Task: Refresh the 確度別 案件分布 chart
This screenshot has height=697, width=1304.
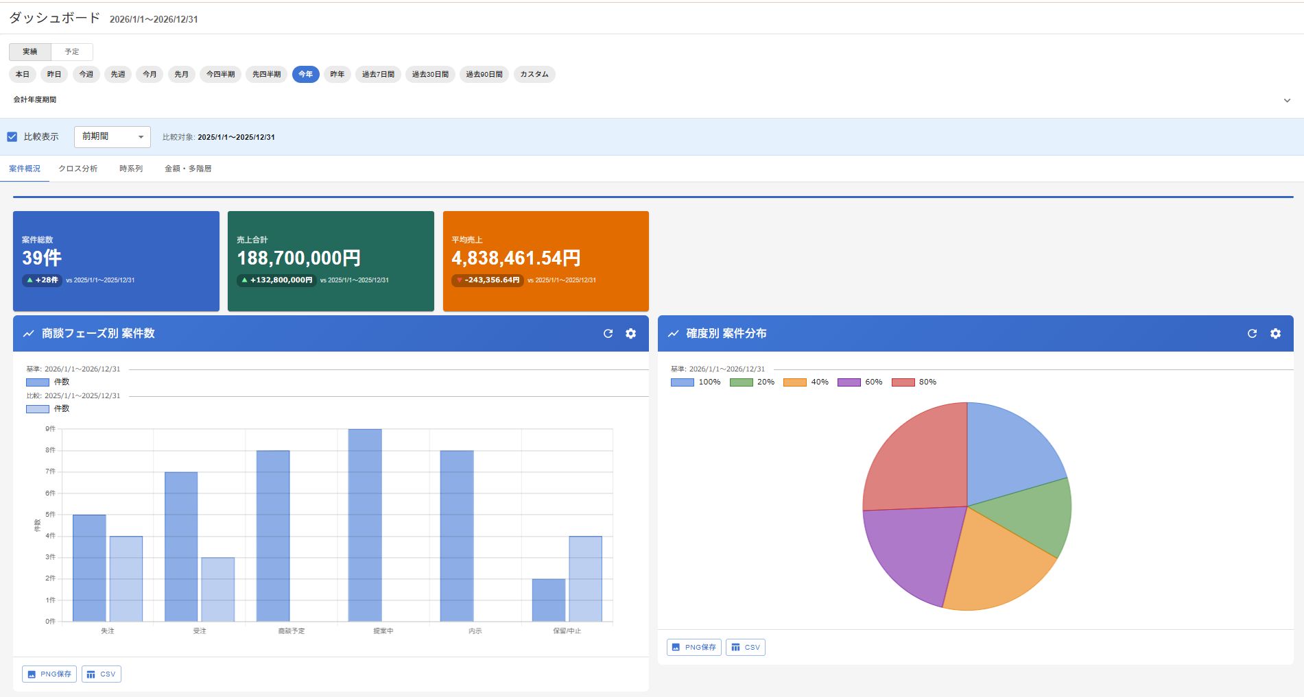Action: coord(1252,334)
